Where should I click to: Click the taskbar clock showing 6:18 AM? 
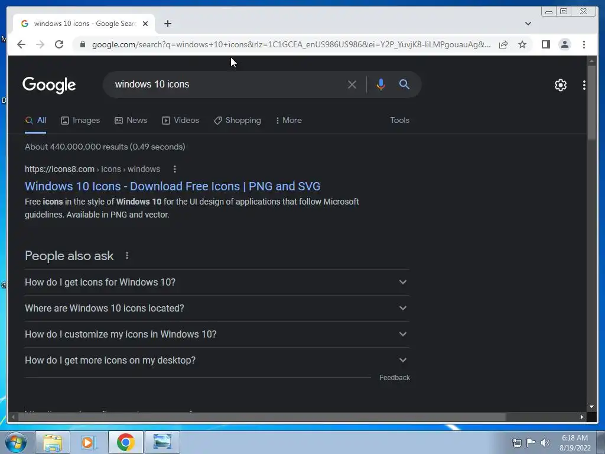tap(575, 443)
